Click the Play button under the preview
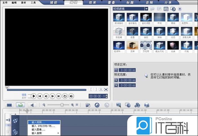This screenshot has width=198, height=136. click(x=34, y=96)
